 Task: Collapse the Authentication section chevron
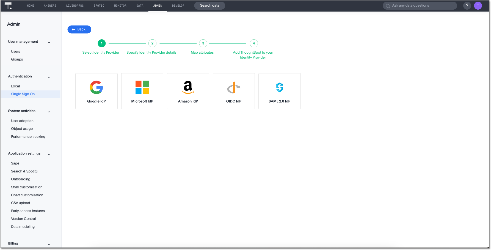(x=49, y=77)
